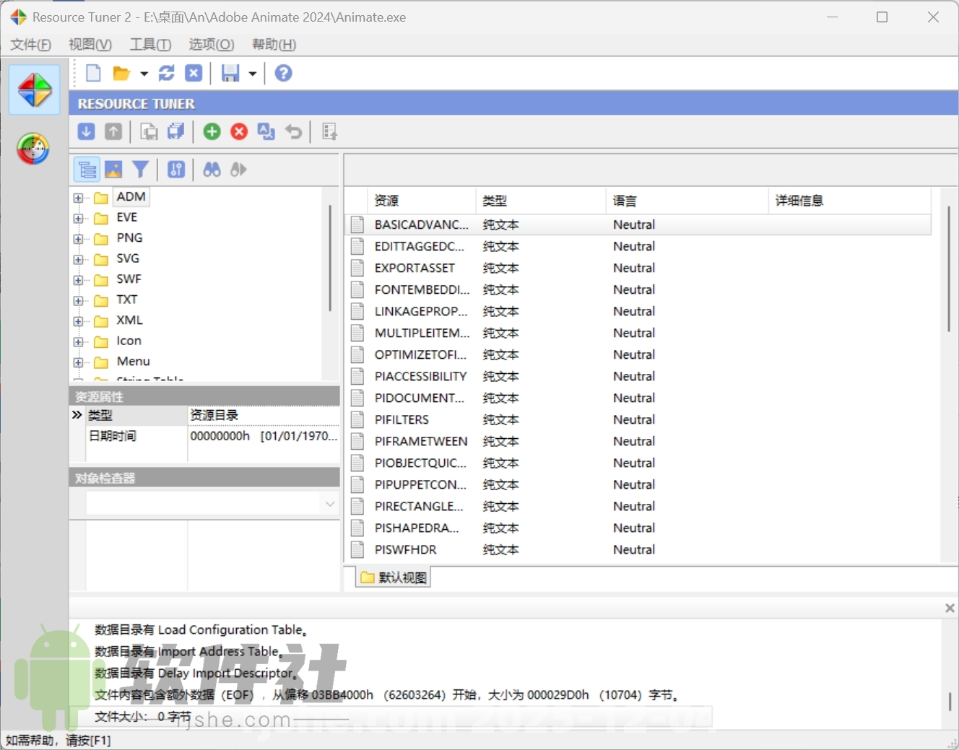Screen dimensions: 959x750
Task: Select the binoculars search icon
Action: coord(212,169)
